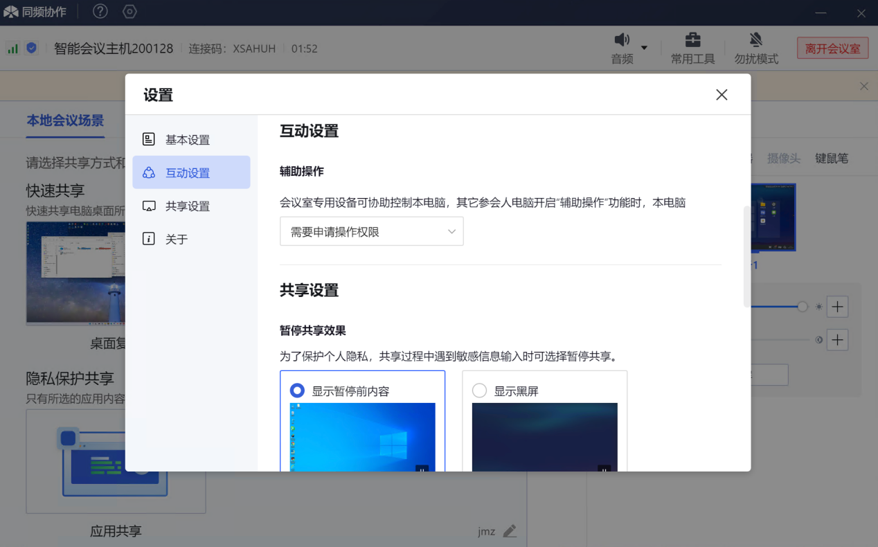
Task: Click the 音频 speaker icon
Action: 622,40
